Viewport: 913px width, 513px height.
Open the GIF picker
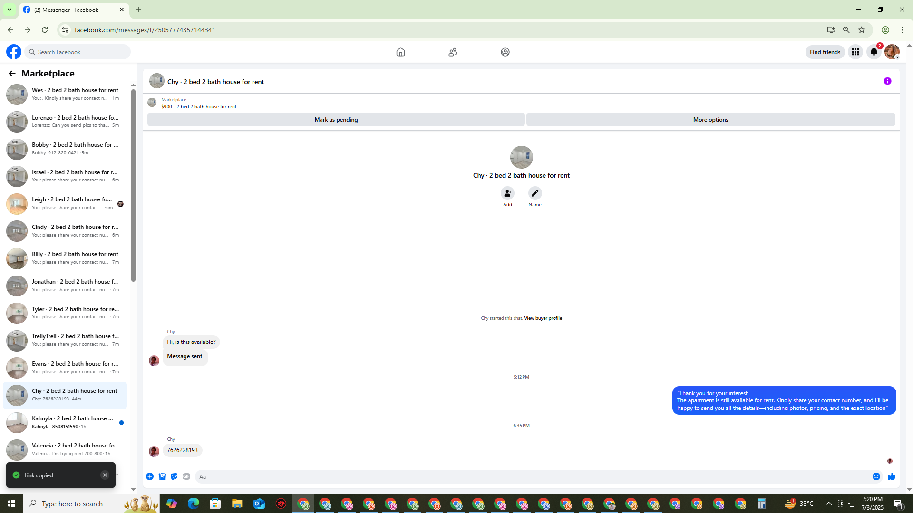[186, 476]
